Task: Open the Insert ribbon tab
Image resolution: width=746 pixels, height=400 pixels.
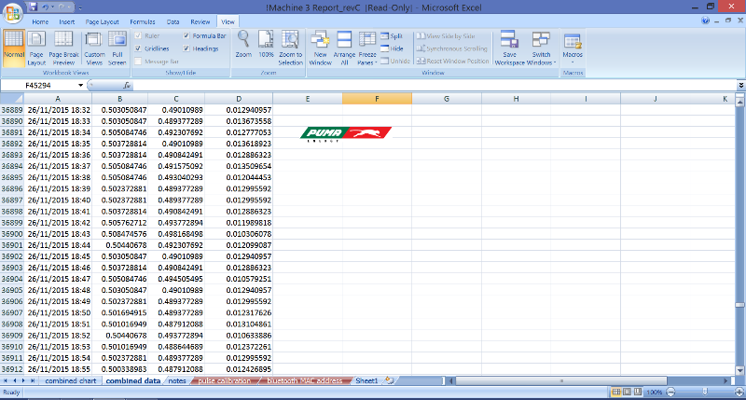Action: (66, 21)
